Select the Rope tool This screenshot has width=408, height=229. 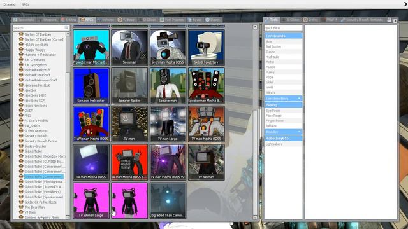pos(283,77)
